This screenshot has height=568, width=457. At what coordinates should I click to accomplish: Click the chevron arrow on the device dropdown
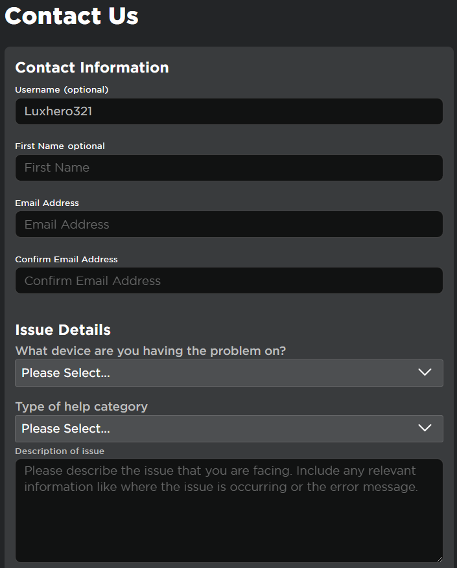425,372
